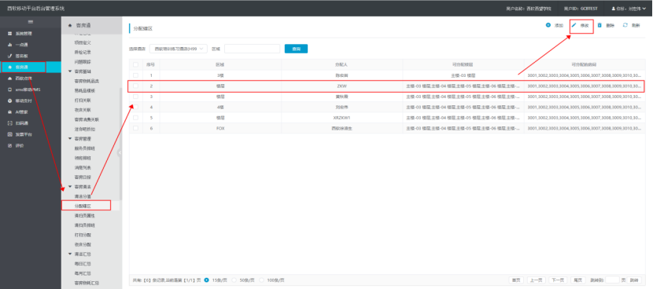This screenshot has height=289, width=653.
Task: Select 质检记录 in the submenu tree
Action: 83,53
